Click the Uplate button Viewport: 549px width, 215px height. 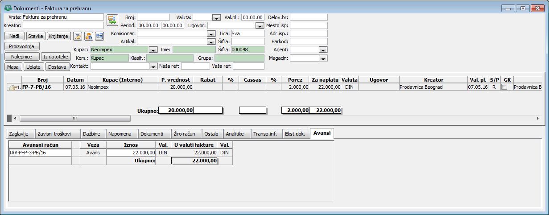(33, 67)
